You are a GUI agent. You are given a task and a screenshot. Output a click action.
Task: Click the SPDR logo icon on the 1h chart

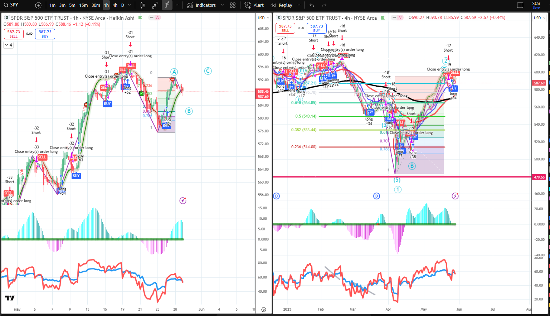pos(7,18)
